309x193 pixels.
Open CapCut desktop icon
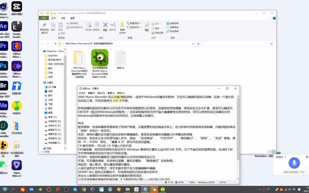click(x=17, y=7)
